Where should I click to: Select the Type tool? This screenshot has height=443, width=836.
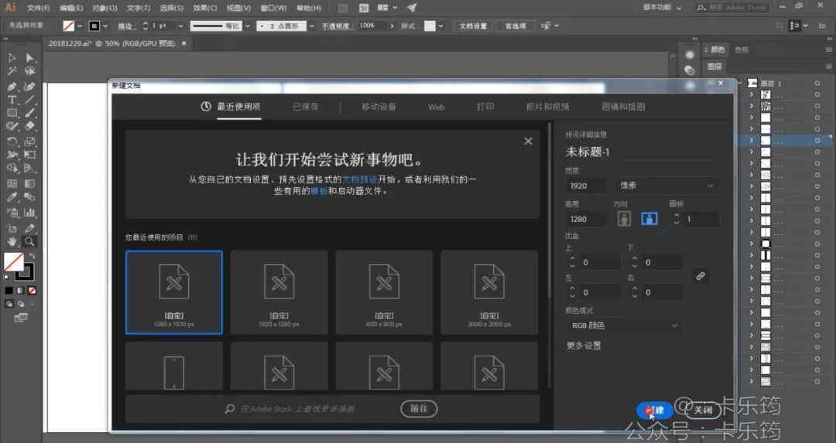tap(12, 100)
